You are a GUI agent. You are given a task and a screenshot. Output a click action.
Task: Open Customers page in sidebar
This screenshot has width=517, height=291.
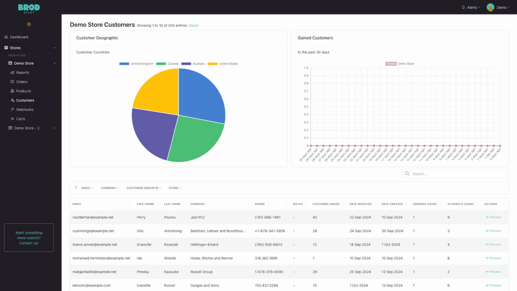pyautogui.click(x=25, y=100)
